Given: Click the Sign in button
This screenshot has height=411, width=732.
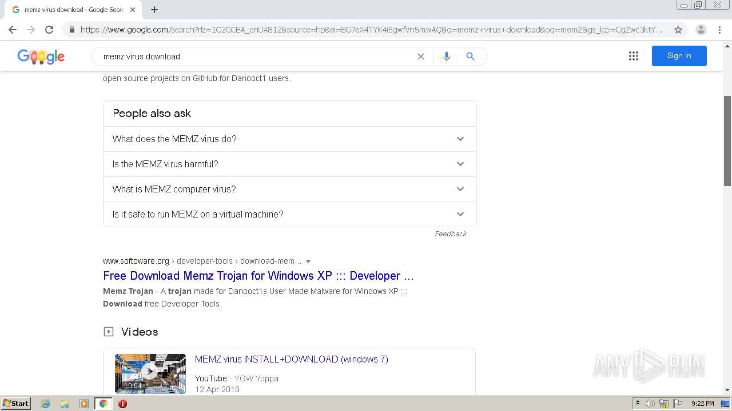Looking at the screenshot, I should (x=679, y=56).
